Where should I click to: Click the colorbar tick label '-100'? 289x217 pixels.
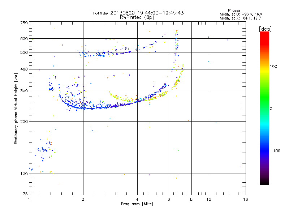coord(275,151)
